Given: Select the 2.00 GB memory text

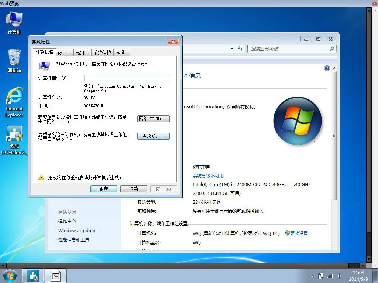Looking at the screenshot, I should pos(216,193).
